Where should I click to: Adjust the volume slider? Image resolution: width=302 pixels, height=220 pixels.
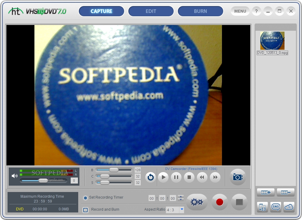(x=43, y=181)
